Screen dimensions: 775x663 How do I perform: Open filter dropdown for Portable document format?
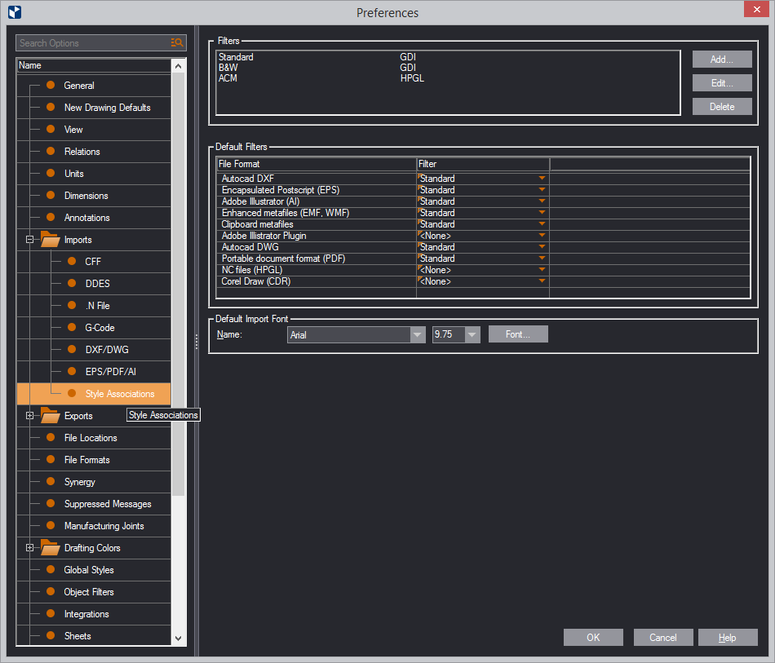click(x=542, y=258)
